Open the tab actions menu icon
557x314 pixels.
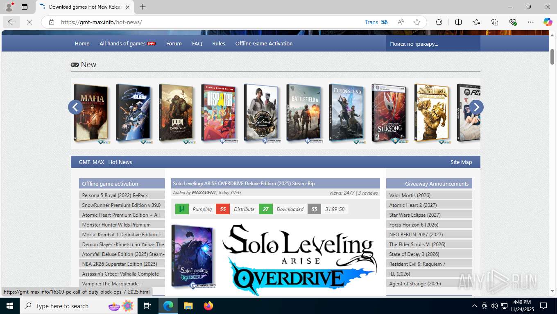pos(25,7)
